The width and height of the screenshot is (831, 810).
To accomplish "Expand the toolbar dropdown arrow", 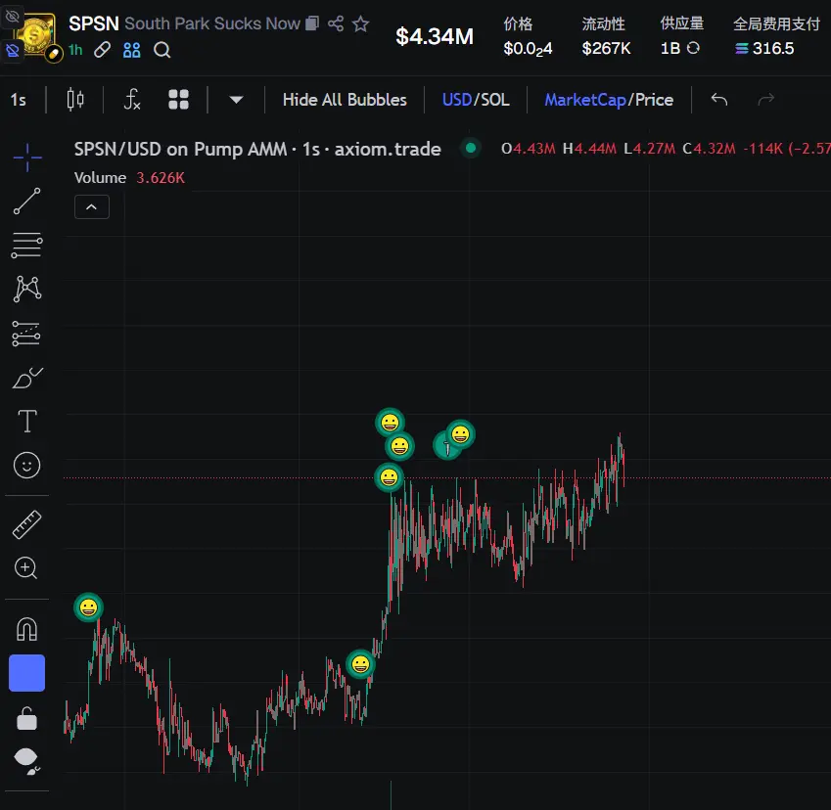I will 236,100.
